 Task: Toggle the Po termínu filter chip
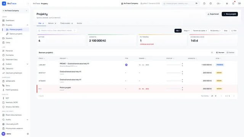click(x=215, y=31)
